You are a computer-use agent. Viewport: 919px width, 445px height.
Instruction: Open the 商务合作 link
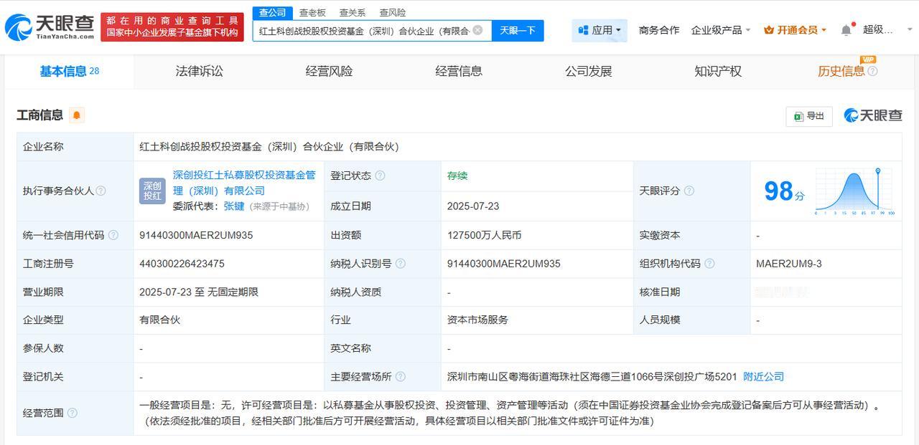(659, 30)
